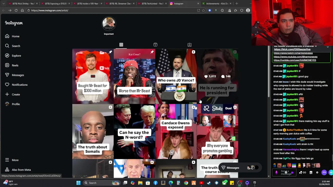Screen dimensions: 333x187
Task: Open the floating Messages popup button
Action: click(x=240, y=168)
